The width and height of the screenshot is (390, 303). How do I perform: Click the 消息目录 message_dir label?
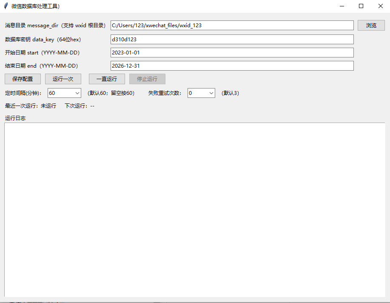(55, 26)
